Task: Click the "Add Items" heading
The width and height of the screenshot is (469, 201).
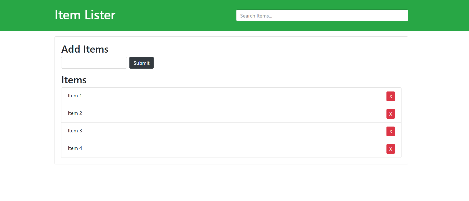Action: click(85, 49)
